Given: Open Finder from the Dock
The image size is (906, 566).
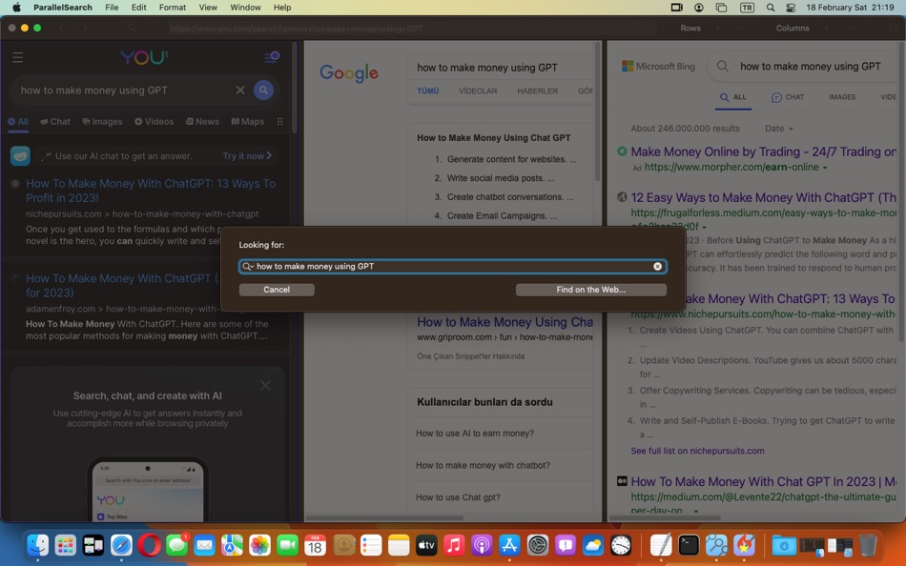Looking at the screenshot, I should coord(37,545).
